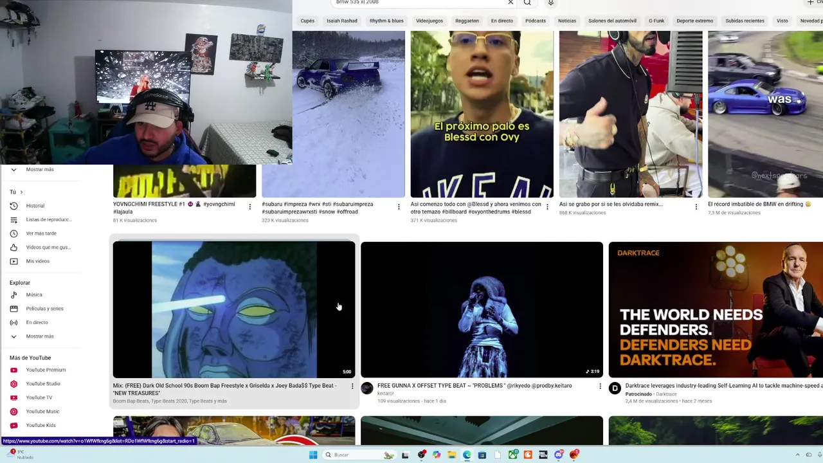Open options for GUNNA X OFFSET video
Image resolution: width=823 pixels, height=463 pixels.
600,386
